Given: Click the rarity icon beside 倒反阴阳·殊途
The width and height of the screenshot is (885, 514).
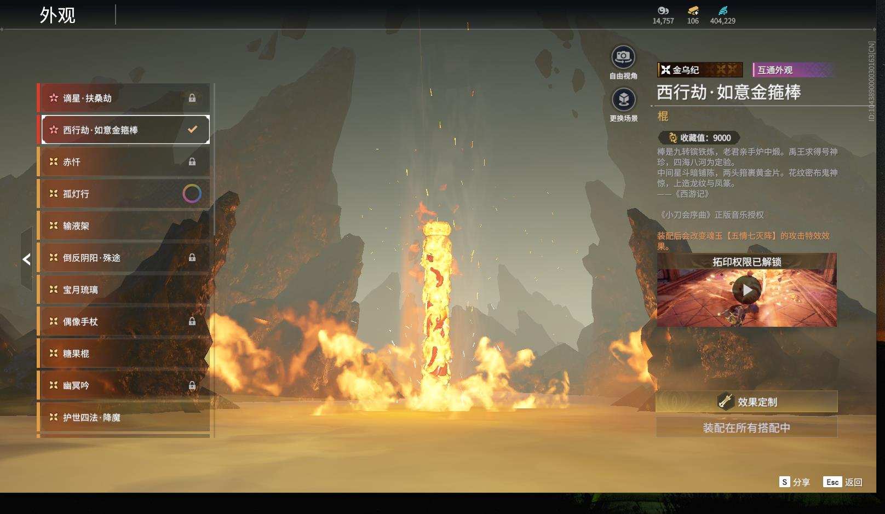Looking at the screenshot, I should [53, 257].
